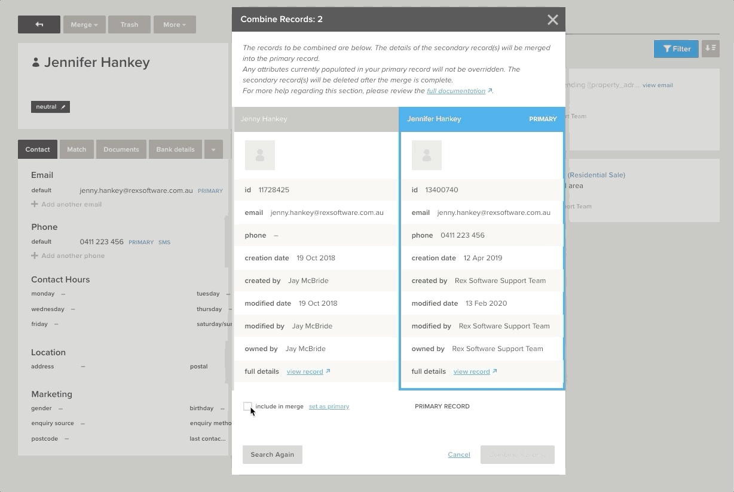Click the edit pencil on neutral tag
This screenshot has width=734, height=492.
point(63,107)
